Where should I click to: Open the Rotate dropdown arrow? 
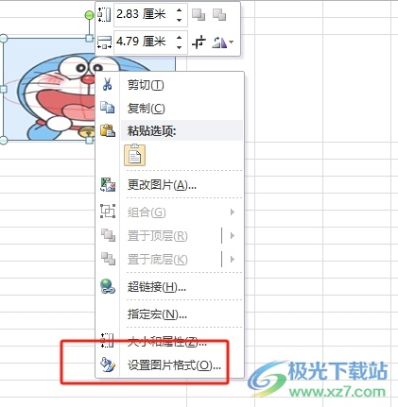[232, 42]
